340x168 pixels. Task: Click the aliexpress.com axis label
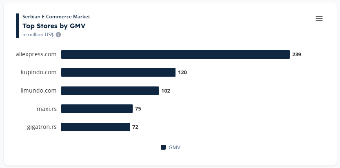coord(36,54)
